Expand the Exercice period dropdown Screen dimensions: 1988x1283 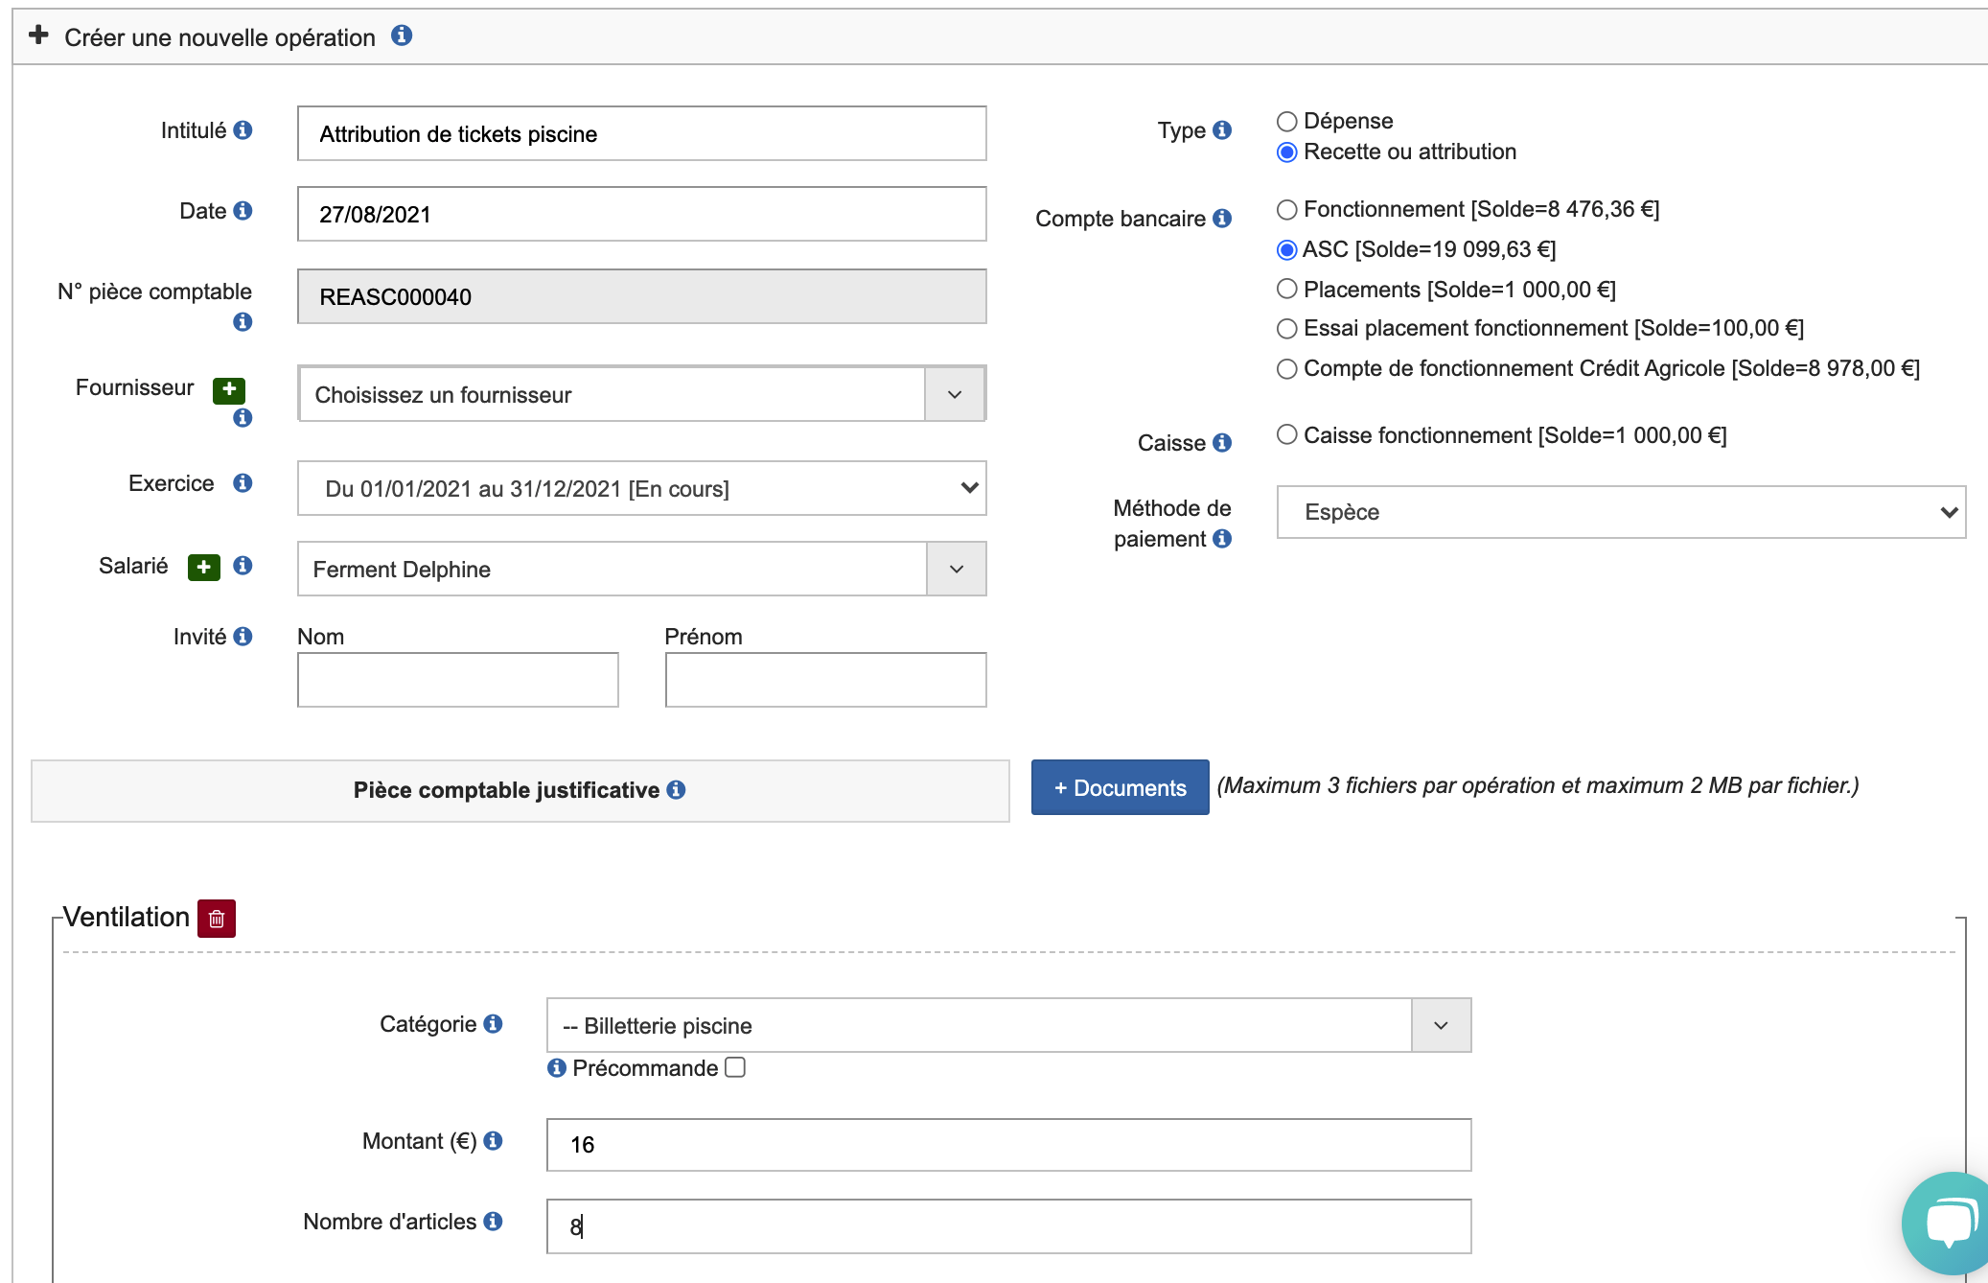pos(640,489)
